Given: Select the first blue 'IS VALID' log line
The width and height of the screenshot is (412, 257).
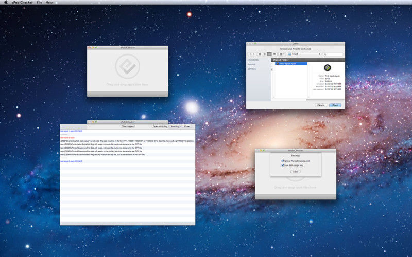Looking at the screenshot, I should pos(71,131).
